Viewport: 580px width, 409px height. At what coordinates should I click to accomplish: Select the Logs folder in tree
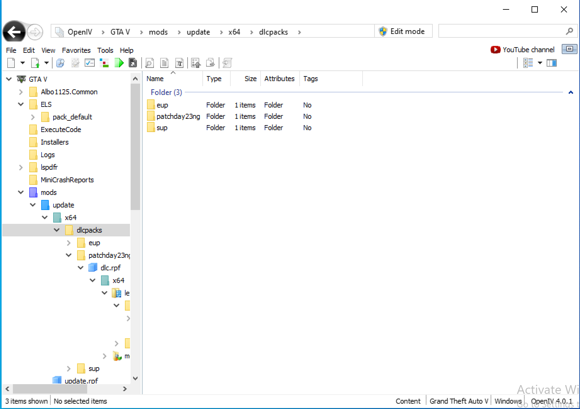(48, 155)
